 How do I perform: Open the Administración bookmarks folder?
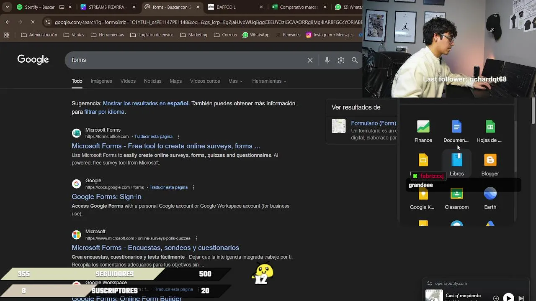(x=39, y=35)
